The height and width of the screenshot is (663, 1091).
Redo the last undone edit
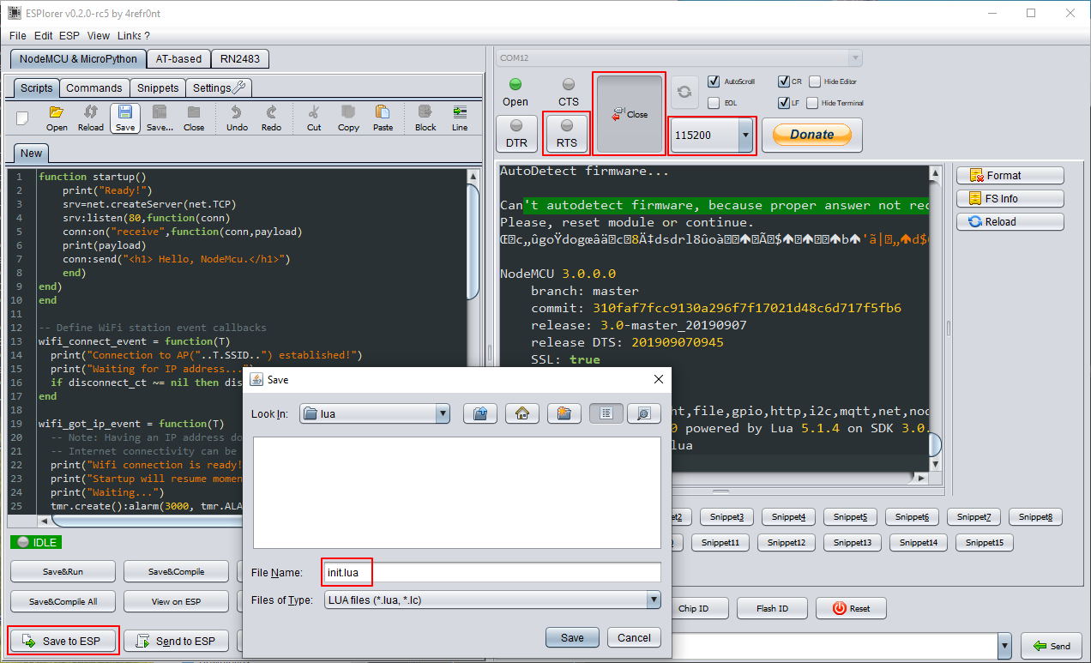click(x=271, y=118)
